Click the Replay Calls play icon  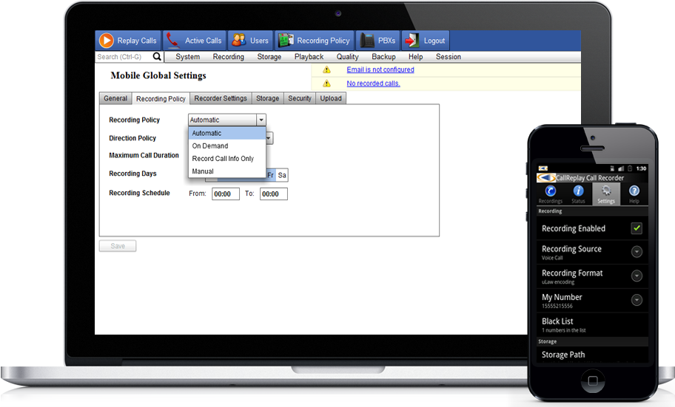(107, 41)
